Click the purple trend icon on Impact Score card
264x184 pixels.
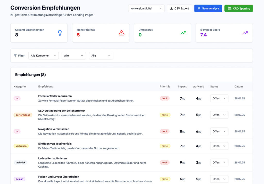[x=245, y=33]
